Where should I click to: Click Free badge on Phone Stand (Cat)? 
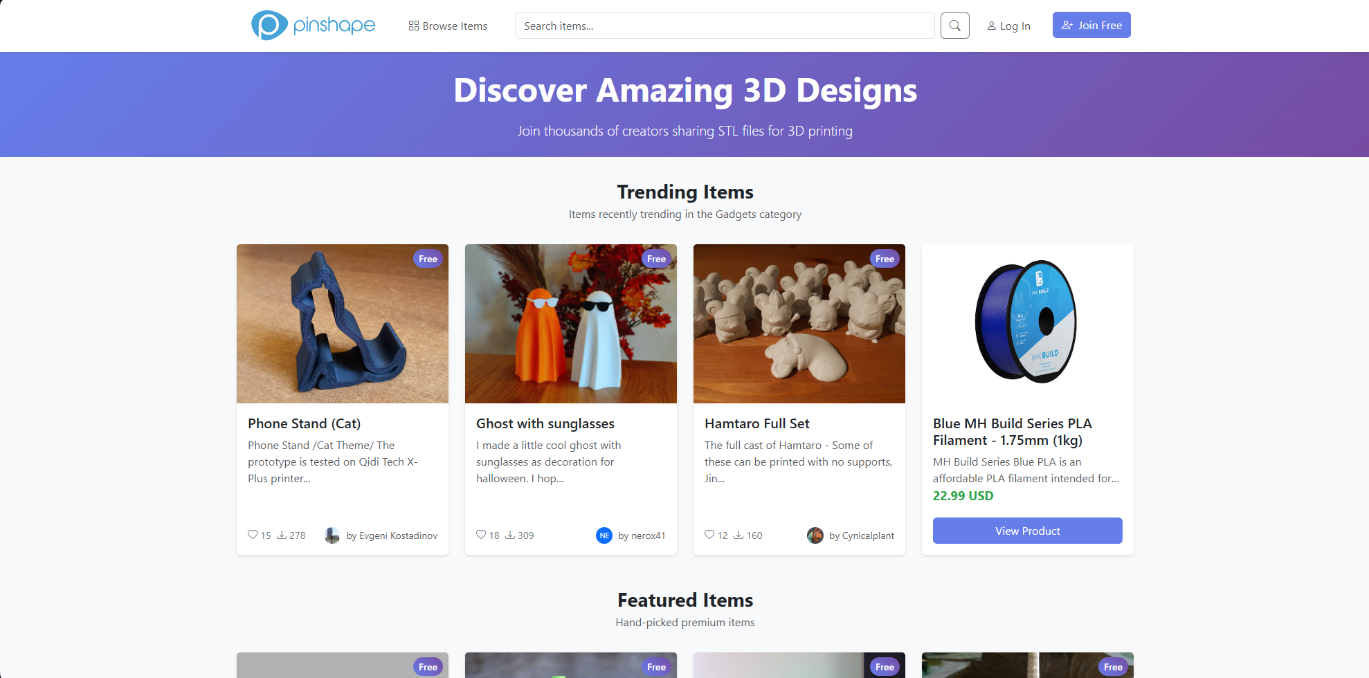click(428, 259)
